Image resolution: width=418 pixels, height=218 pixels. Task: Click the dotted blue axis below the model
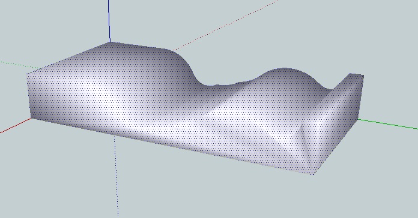click(x=117, y=176)
